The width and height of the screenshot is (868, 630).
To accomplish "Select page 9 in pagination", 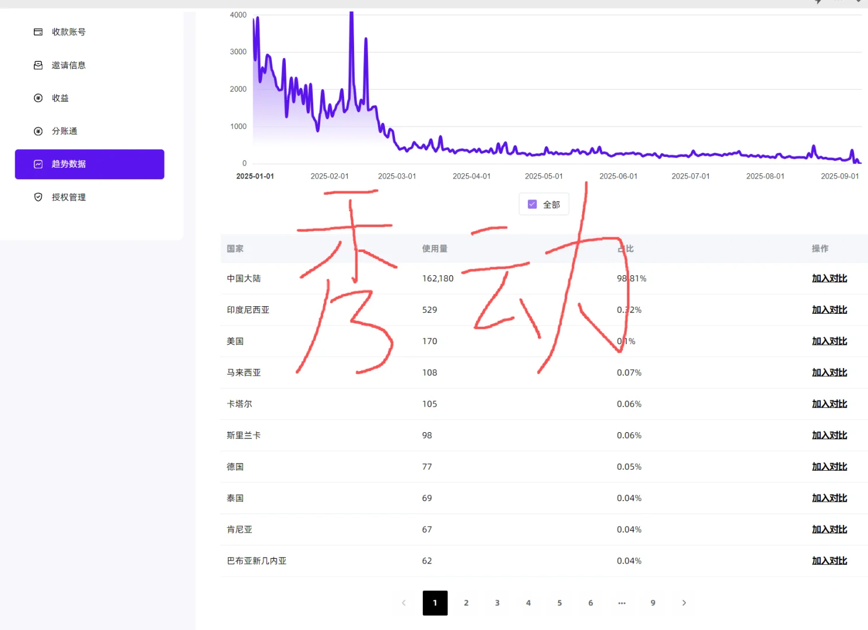I will tap(653, 603).
